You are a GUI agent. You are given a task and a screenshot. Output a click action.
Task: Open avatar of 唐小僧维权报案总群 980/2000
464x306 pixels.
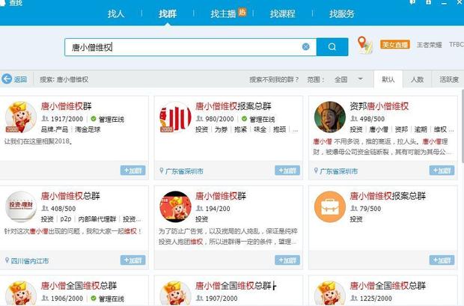175,117
